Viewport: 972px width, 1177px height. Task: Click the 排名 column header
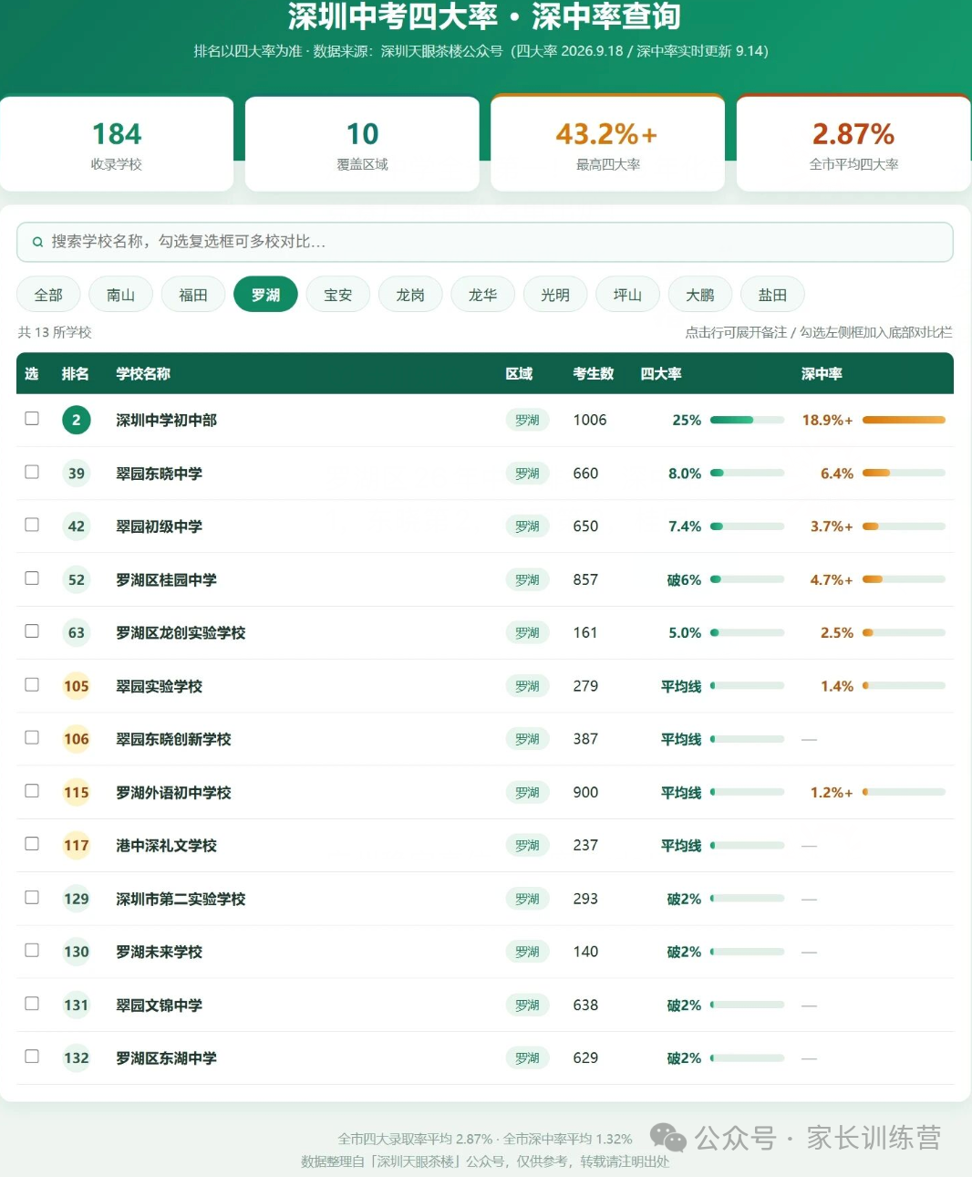[76, 373]
